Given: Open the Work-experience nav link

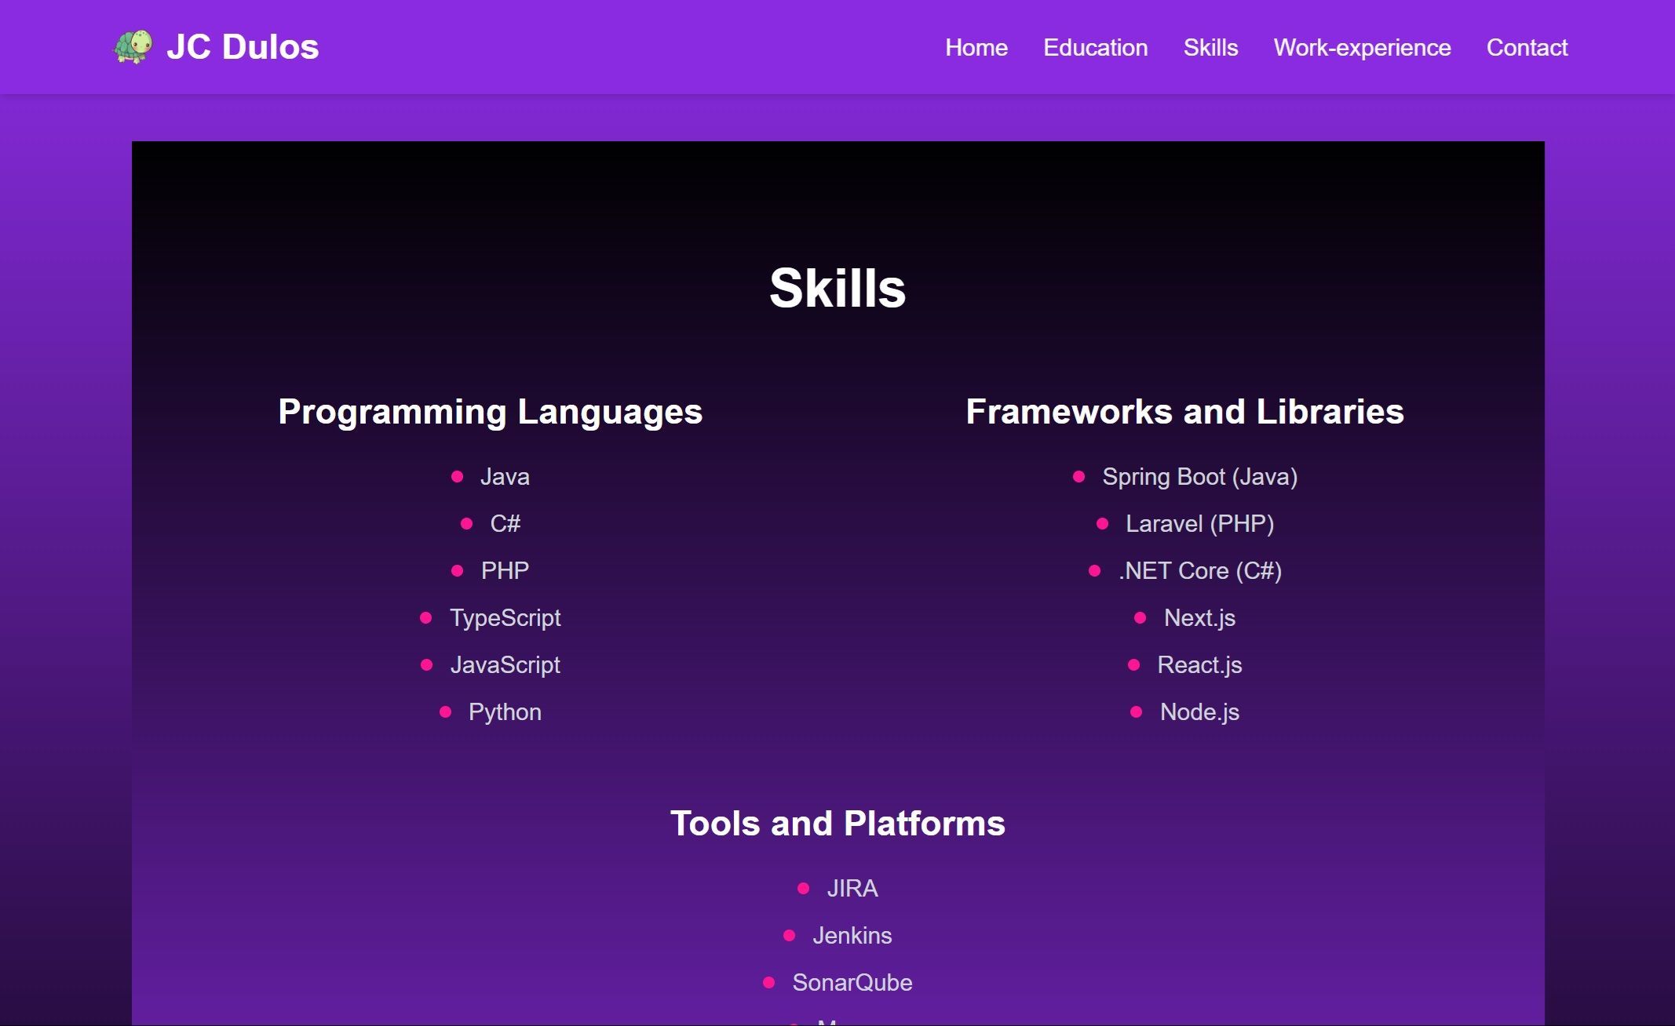Looking at the screenshot, I should (x=1362, y=48).
